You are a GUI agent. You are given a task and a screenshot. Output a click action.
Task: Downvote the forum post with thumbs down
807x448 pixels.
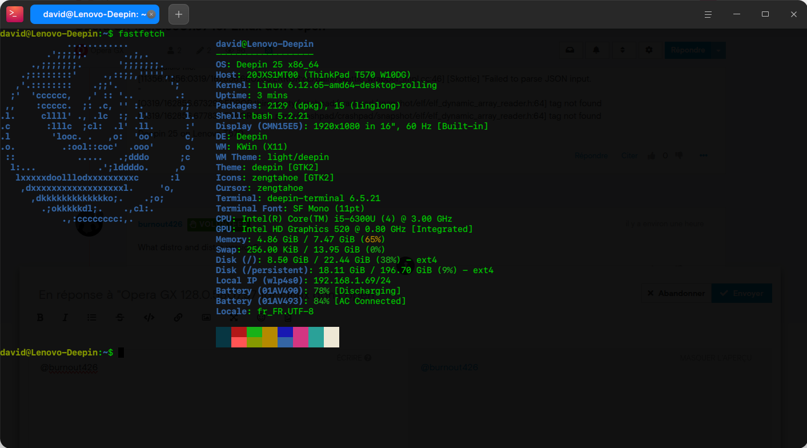tap(678, 155)
